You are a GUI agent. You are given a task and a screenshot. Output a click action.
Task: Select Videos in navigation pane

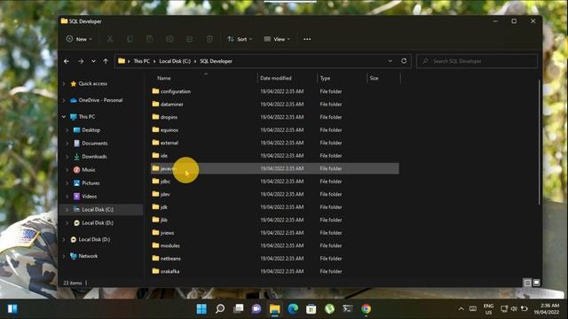89,197
